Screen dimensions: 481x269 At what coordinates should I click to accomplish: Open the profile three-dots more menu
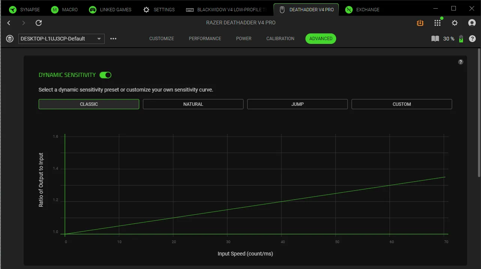click(x=113, y=39)
